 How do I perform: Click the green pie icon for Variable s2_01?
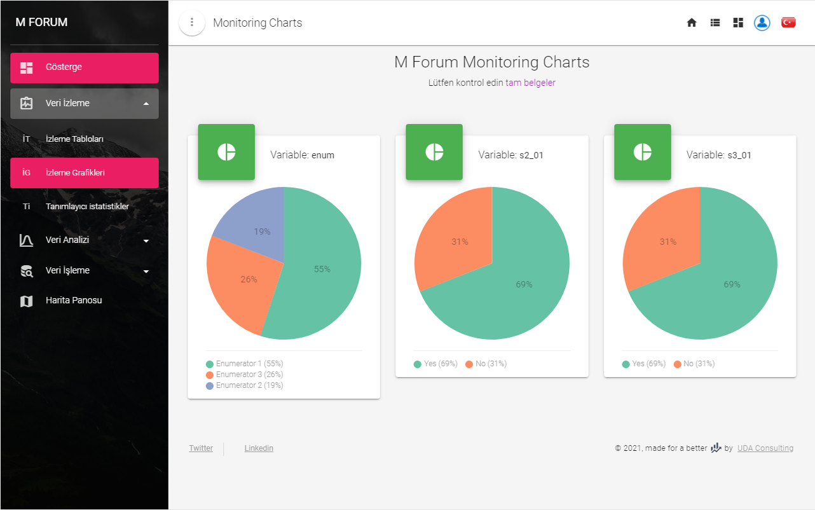[x=434, y=152]
